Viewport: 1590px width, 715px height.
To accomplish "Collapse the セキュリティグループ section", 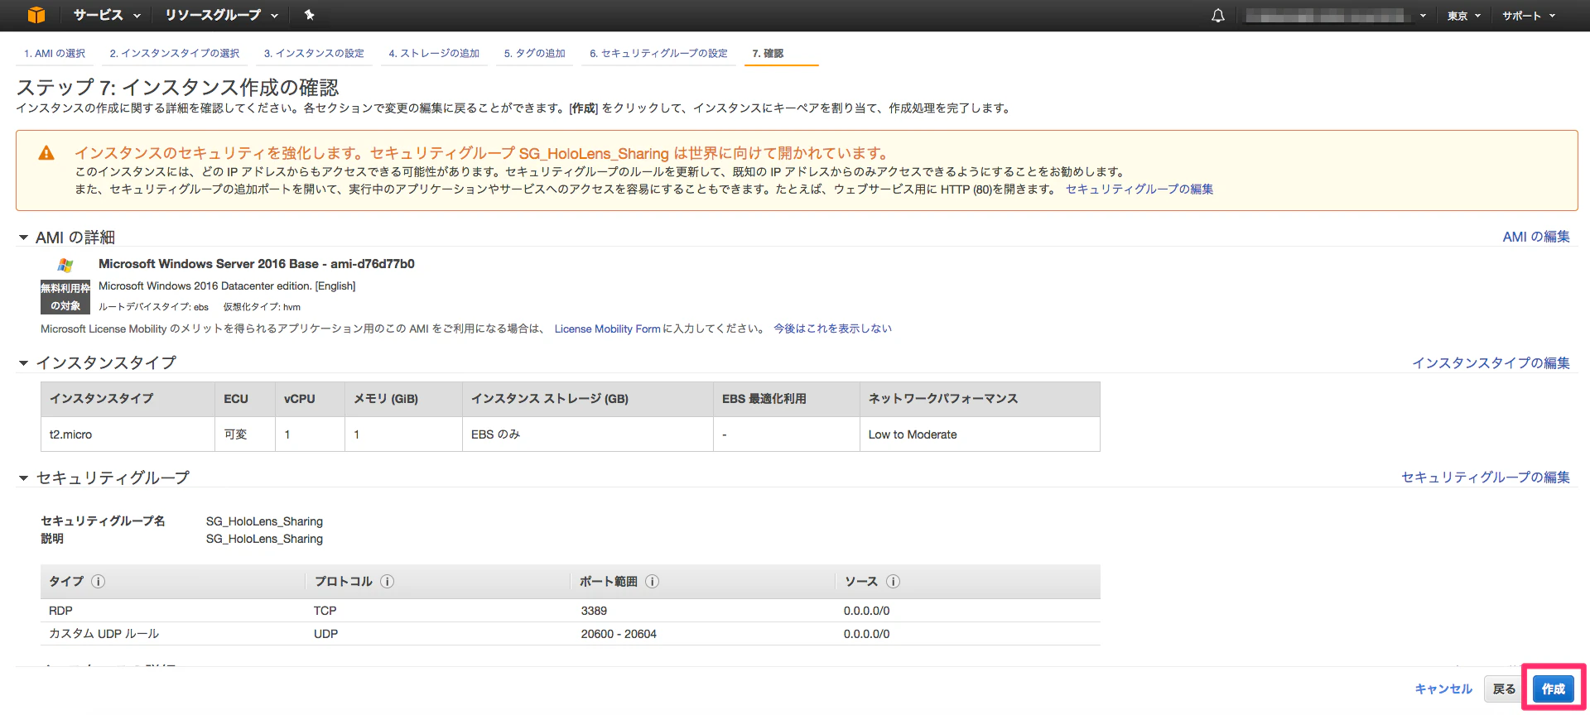I will point(23,477).
